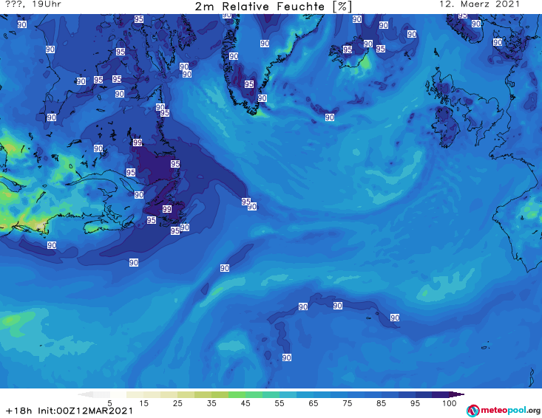Click the legend tick label '55'
This screenshot has width=542, height=418.
click(x=280, y=403)
